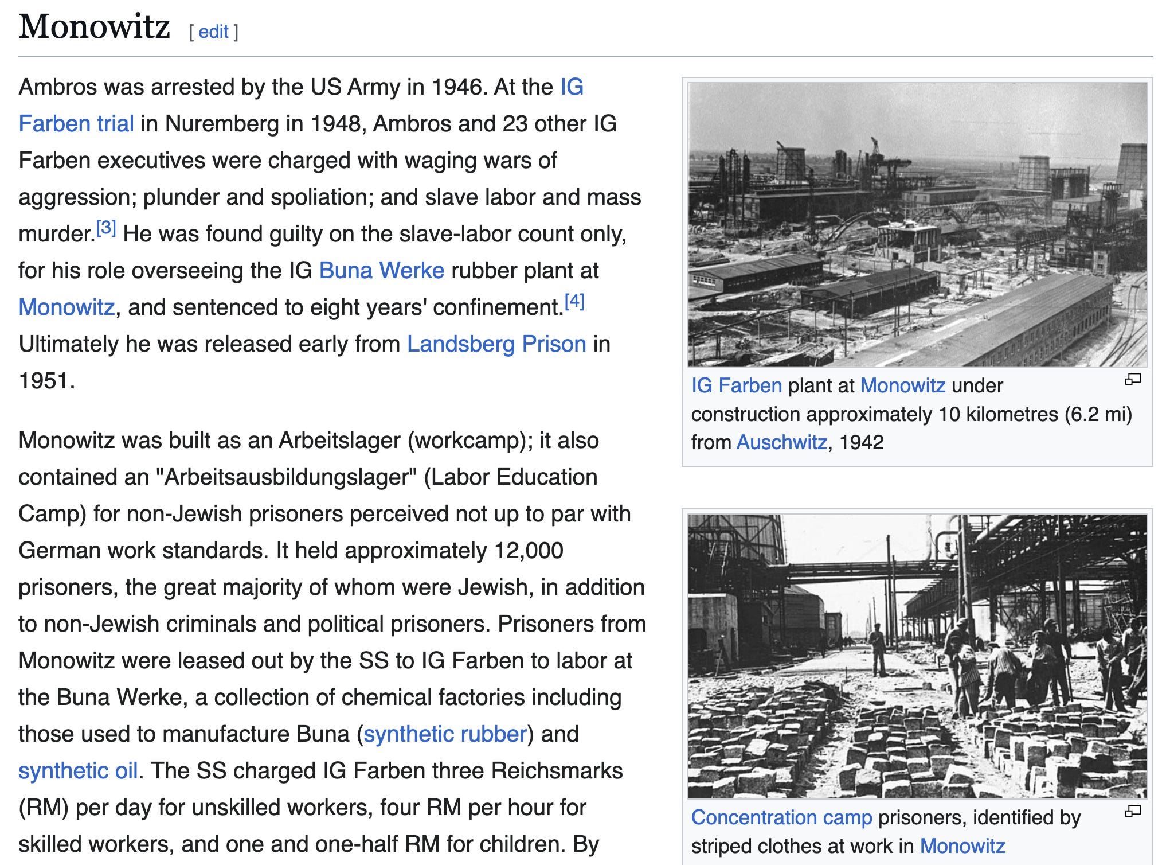Open the Monowitz link in the first paragraph
Image resolution: width=1166 pixels, height=865 pixels.
click(66, 307)
